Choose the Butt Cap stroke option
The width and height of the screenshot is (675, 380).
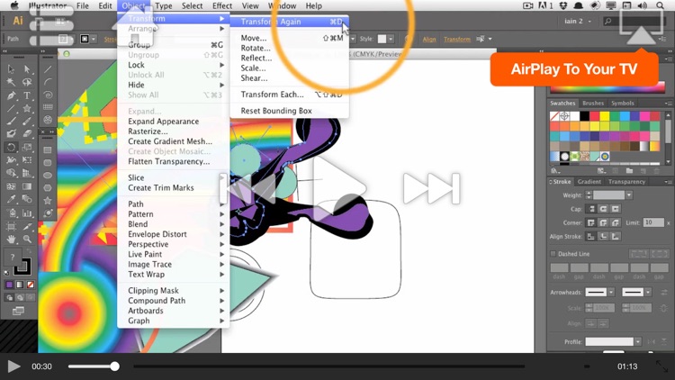pyautogui.click(x=592, y=209)
